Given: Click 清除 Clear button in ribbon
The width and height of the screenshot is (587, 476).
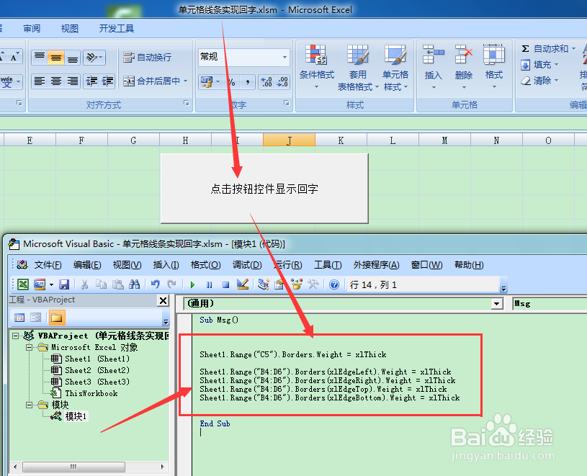Looking at the screenshot, I should click(539, 81).
